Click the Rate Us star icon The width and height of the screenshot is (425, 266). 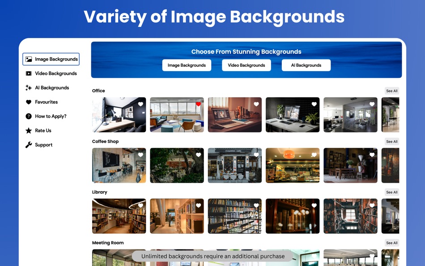tap(29, 131)
